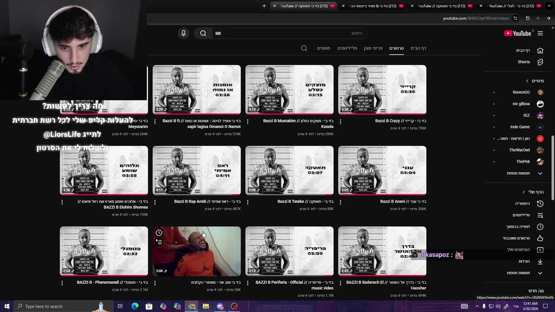Open סרטונים שאהבתי liked videos

click(x=523, y=238)
